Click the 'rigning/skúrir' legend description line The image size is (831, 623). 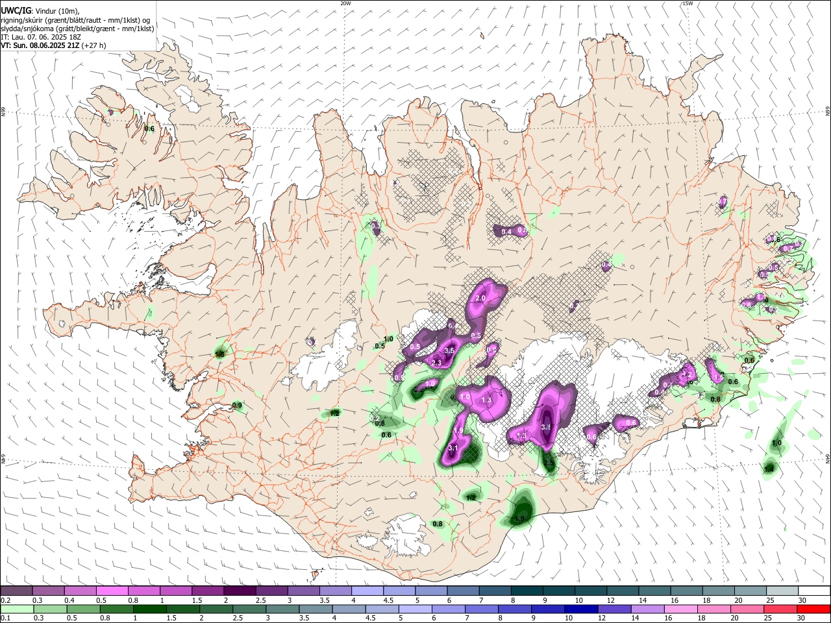coord(75,20)
